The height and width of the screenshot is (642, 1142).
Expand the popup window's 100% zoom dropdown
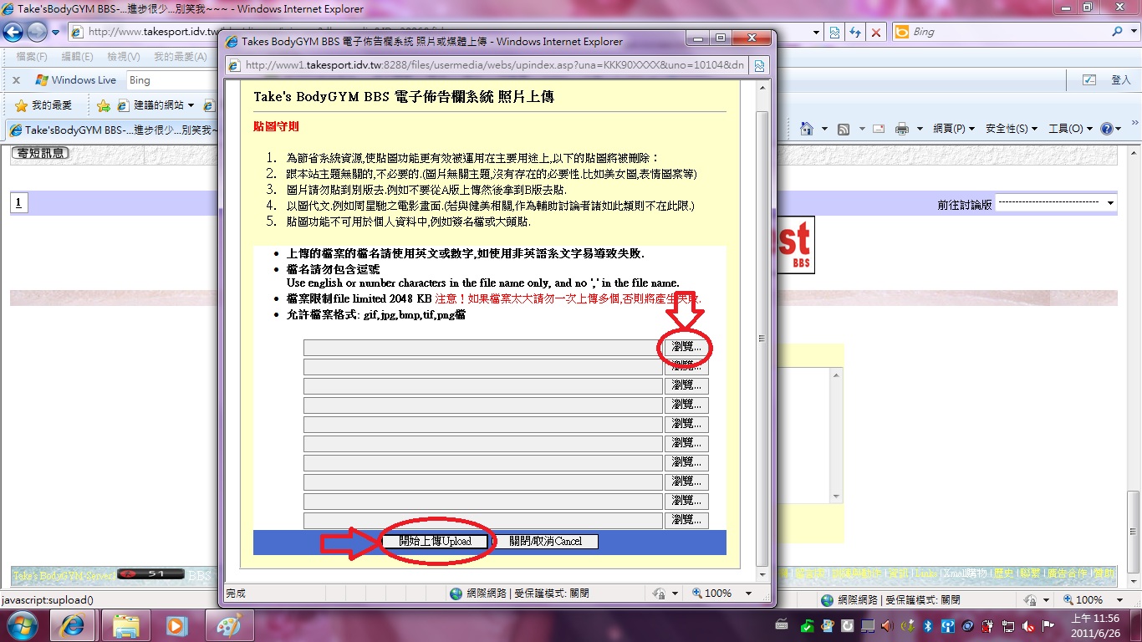(x=748, y=594)
